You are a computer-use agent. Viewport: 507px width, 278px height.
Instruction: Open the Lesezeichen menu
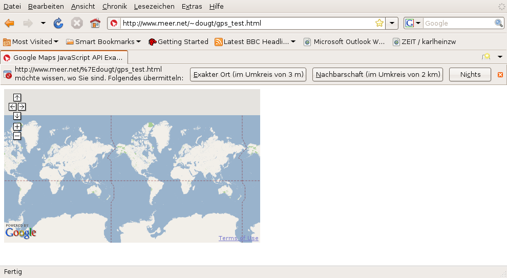154,7
